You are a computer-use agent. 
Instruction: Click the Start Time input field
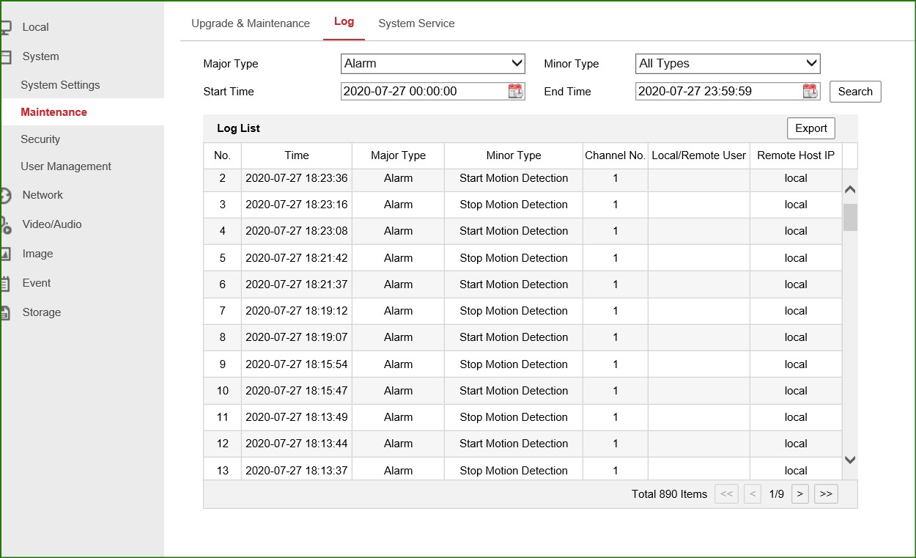coord(424,92)
